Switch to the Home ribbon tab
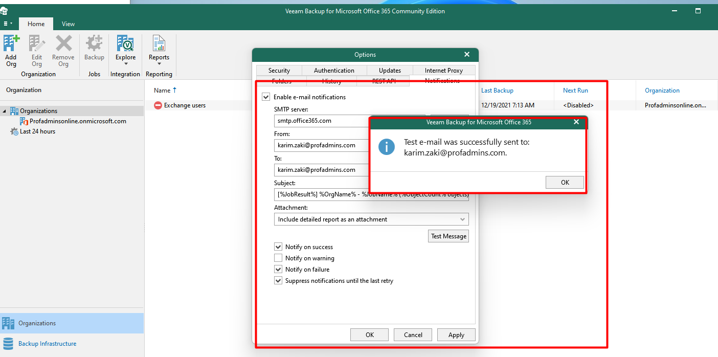Screen dimensions: 718x357 (x=36, y=24)
